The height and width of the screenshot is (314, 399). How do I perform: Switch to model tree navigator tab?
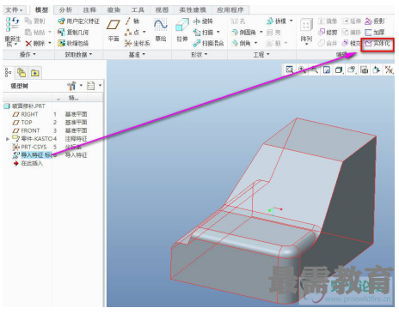pyautogui.click(x=8, y=73)
